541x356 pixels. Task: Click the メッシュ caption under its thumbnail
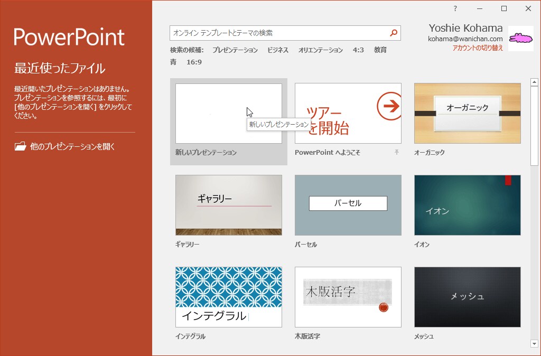click(x=424, y=336)
